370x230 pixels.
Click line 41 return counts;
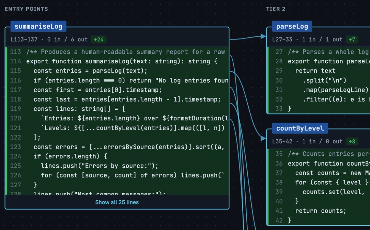coord(319,211)
